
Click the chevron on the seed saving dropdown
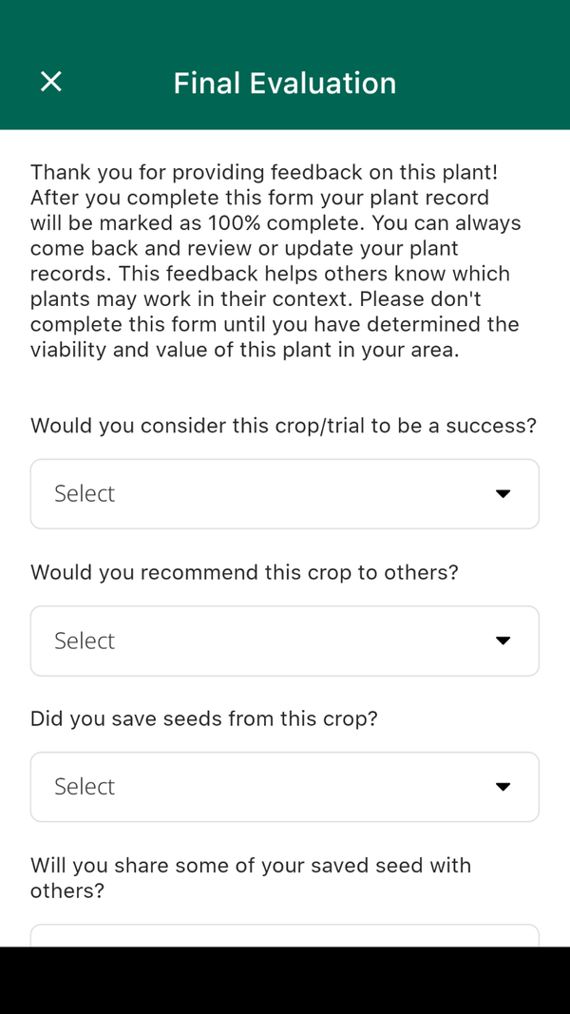(x=503, y=786)
